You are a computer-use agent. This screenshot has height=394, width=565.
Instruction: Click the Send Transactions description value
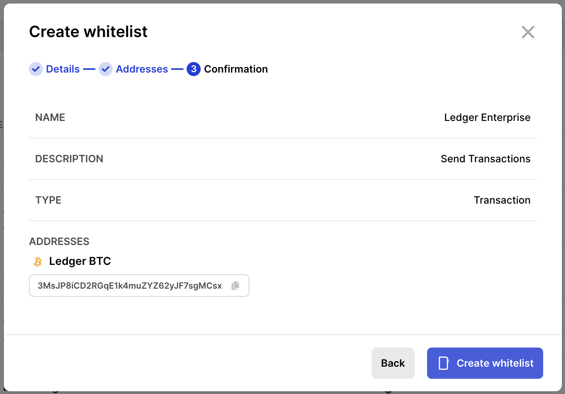point(486,159)
